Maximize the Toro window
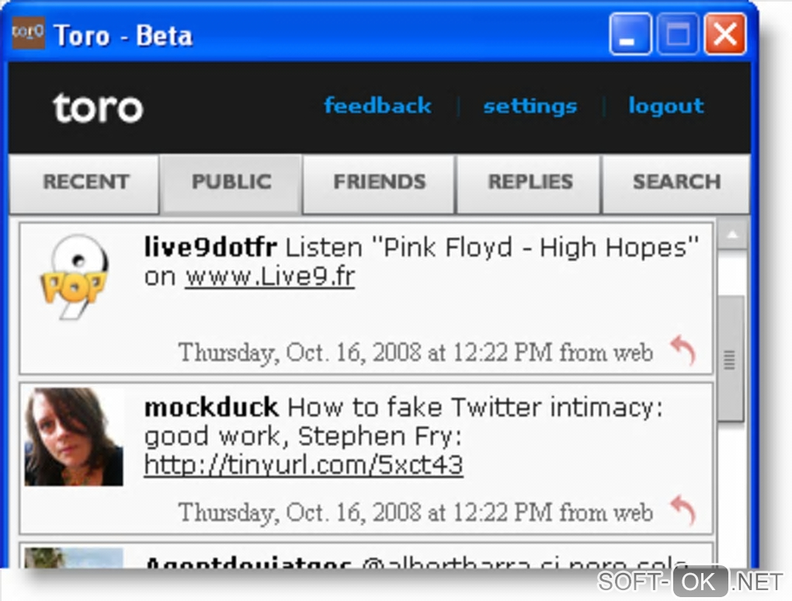Viewport: 792px width, 601px height. click(677, 34)
